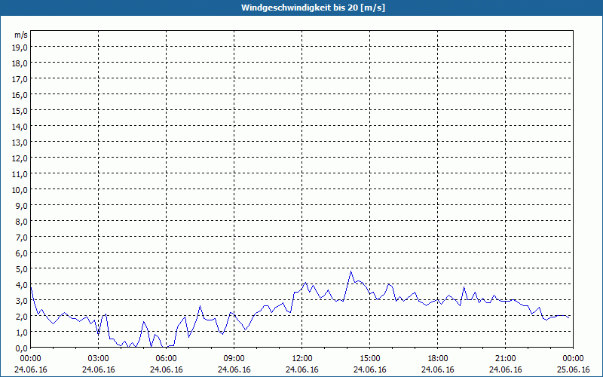Click the chart title 'Windgeschwindigkeit bis 20 [m/s]'
This screenshot has width=603, height=377.
click(313, 8)
